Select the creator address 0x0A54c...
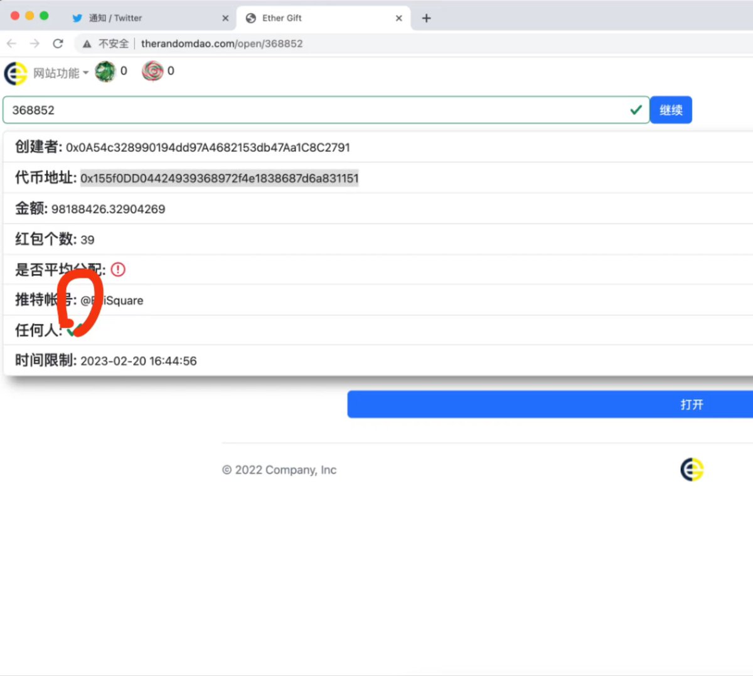 (x=208, y=147)
